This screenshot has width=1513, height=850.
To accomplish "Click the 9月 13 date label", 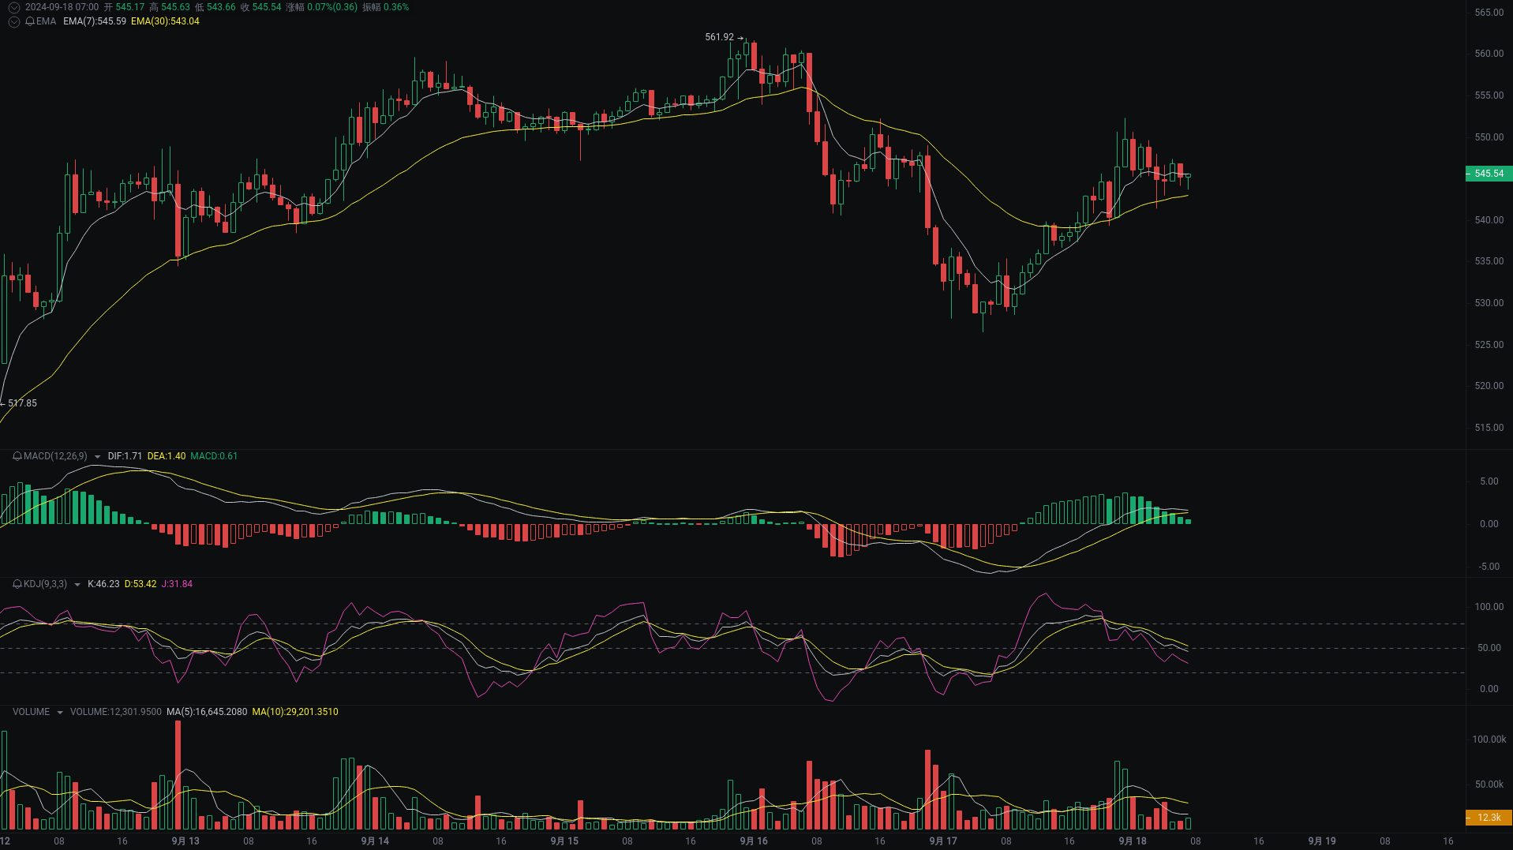I will pyautogui.click(x=185, y=841).
